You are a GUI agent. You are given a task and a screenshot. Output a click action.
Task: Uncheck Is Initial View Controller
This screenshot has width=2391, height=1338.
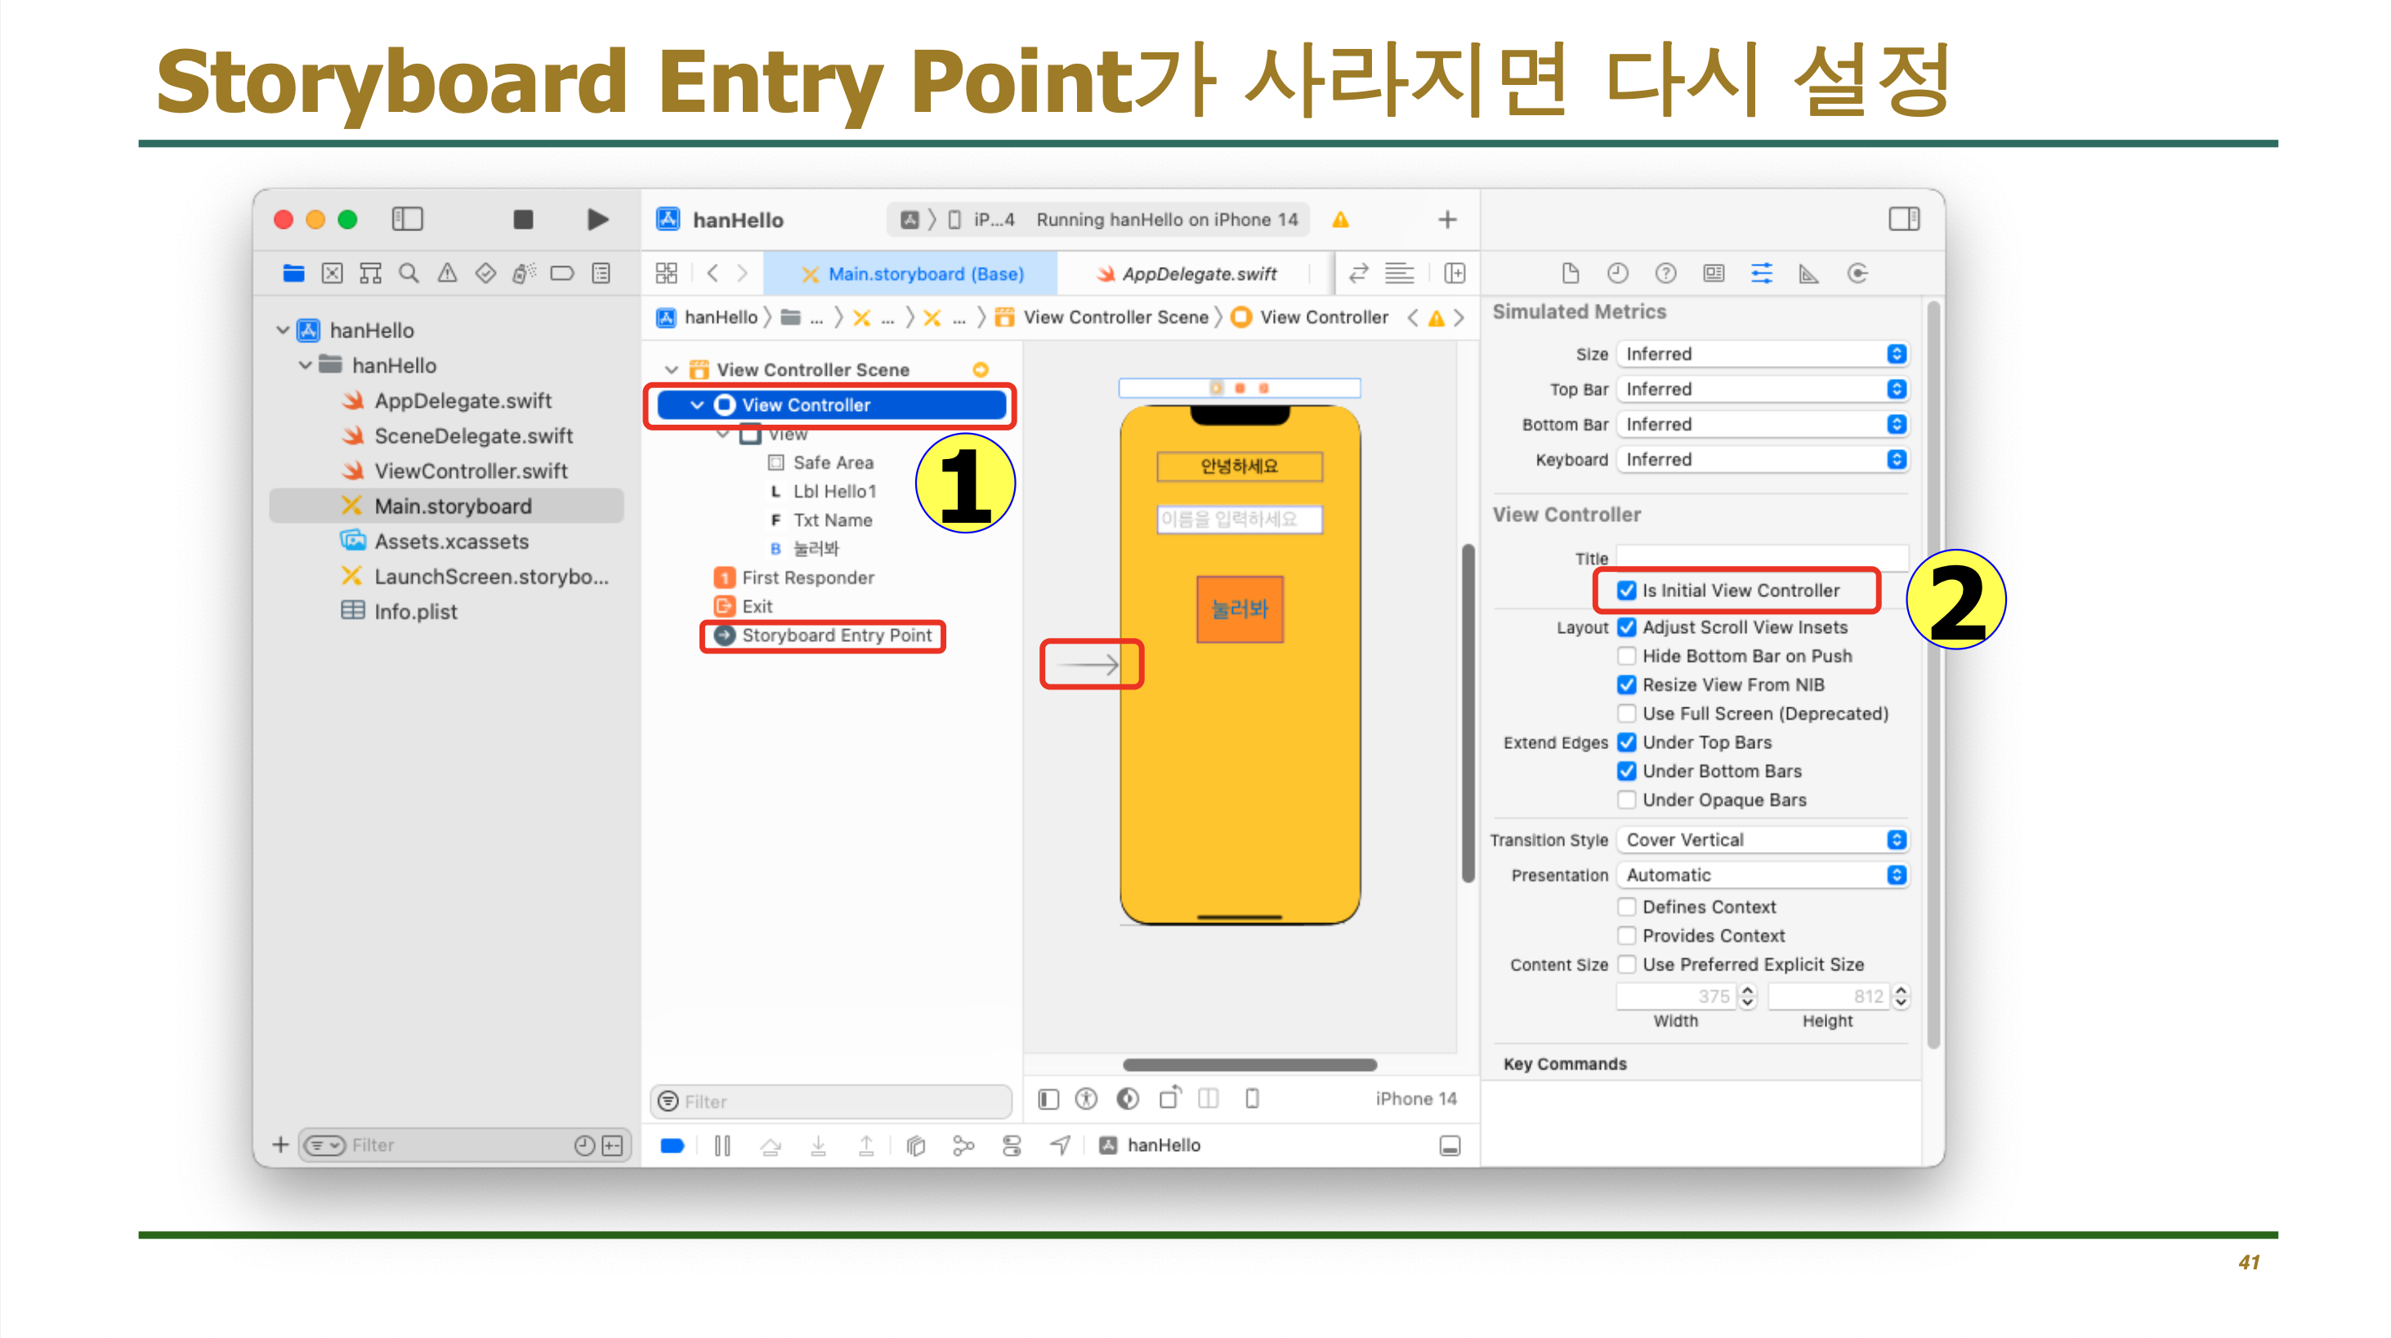point(1626,590)
